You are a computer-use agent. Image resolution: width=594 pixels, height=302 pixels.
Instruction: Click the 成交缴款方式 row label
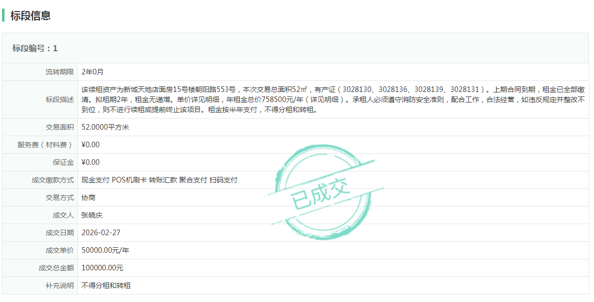click(53, 180)
